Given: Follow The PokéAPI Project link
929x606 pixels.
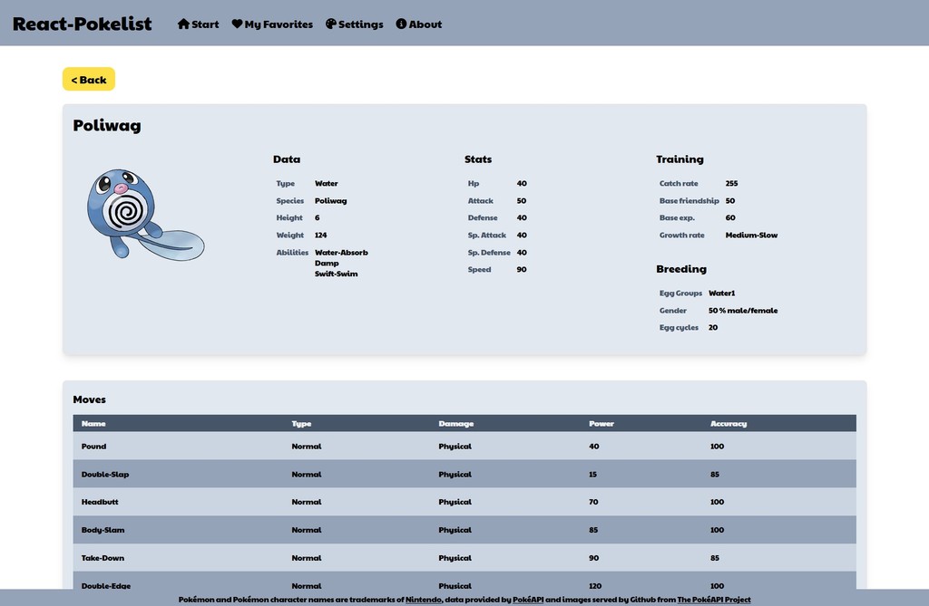Looking at the screenshot, I should 714,600.
